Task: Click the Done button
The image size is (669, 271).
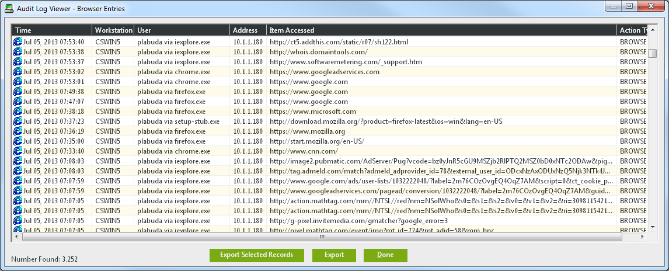Action: coord(385,255)
